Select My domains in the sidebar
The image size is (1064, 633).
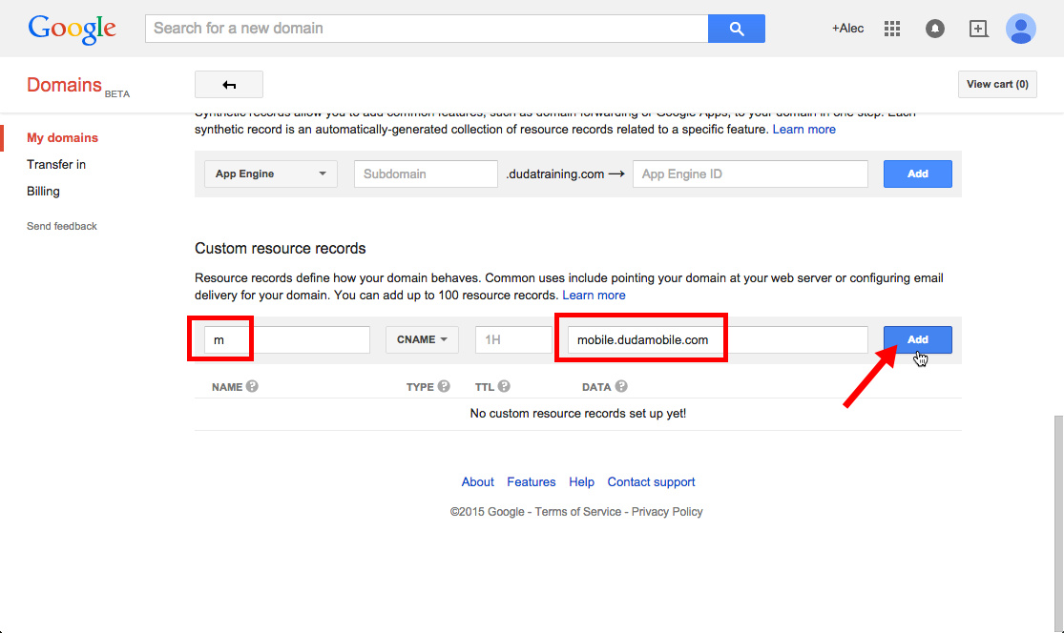coord(62,137)
